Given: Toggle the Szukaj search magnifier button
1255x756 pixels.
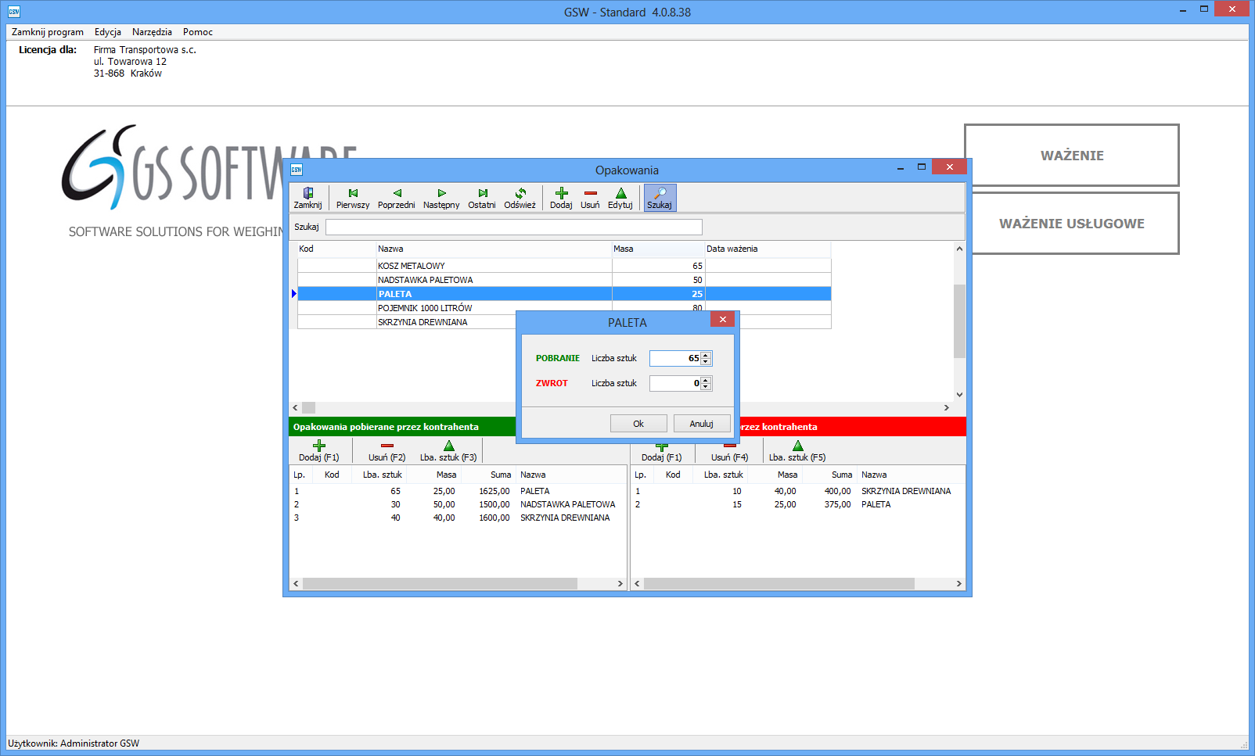Looking at the screenshot, I should pos(660,198).
